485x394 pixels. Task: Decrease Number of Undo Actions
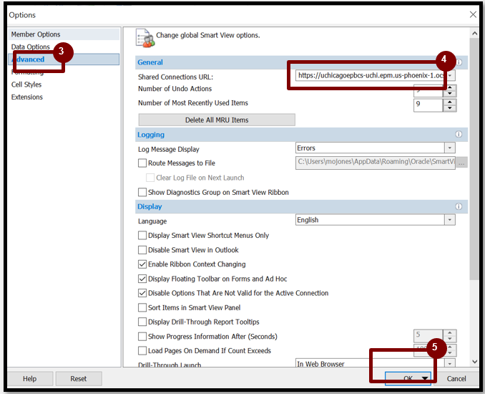pyautogui.click(x=450, y=94)
